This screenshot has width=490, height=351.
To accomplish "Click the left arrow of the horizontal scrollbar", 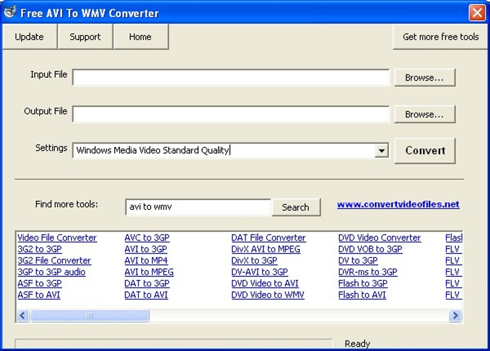I will [x=23, y=315].
